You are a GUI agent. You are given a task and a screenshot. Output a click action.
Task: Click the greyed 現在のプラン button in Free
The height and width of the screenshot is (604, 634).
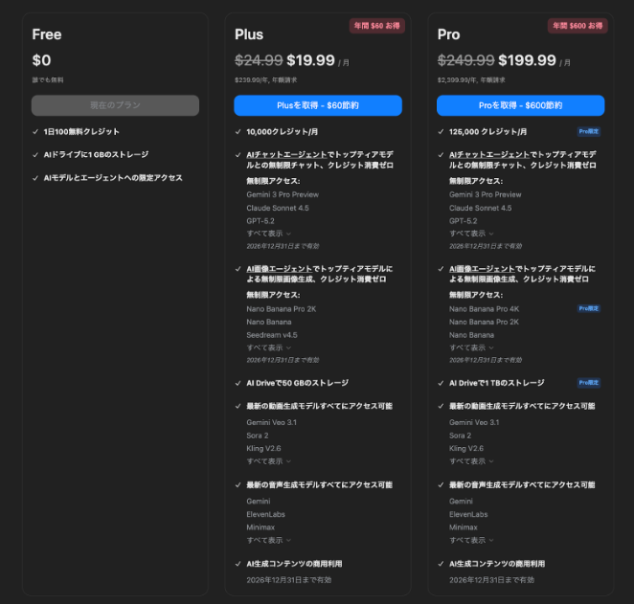[115, 105]
